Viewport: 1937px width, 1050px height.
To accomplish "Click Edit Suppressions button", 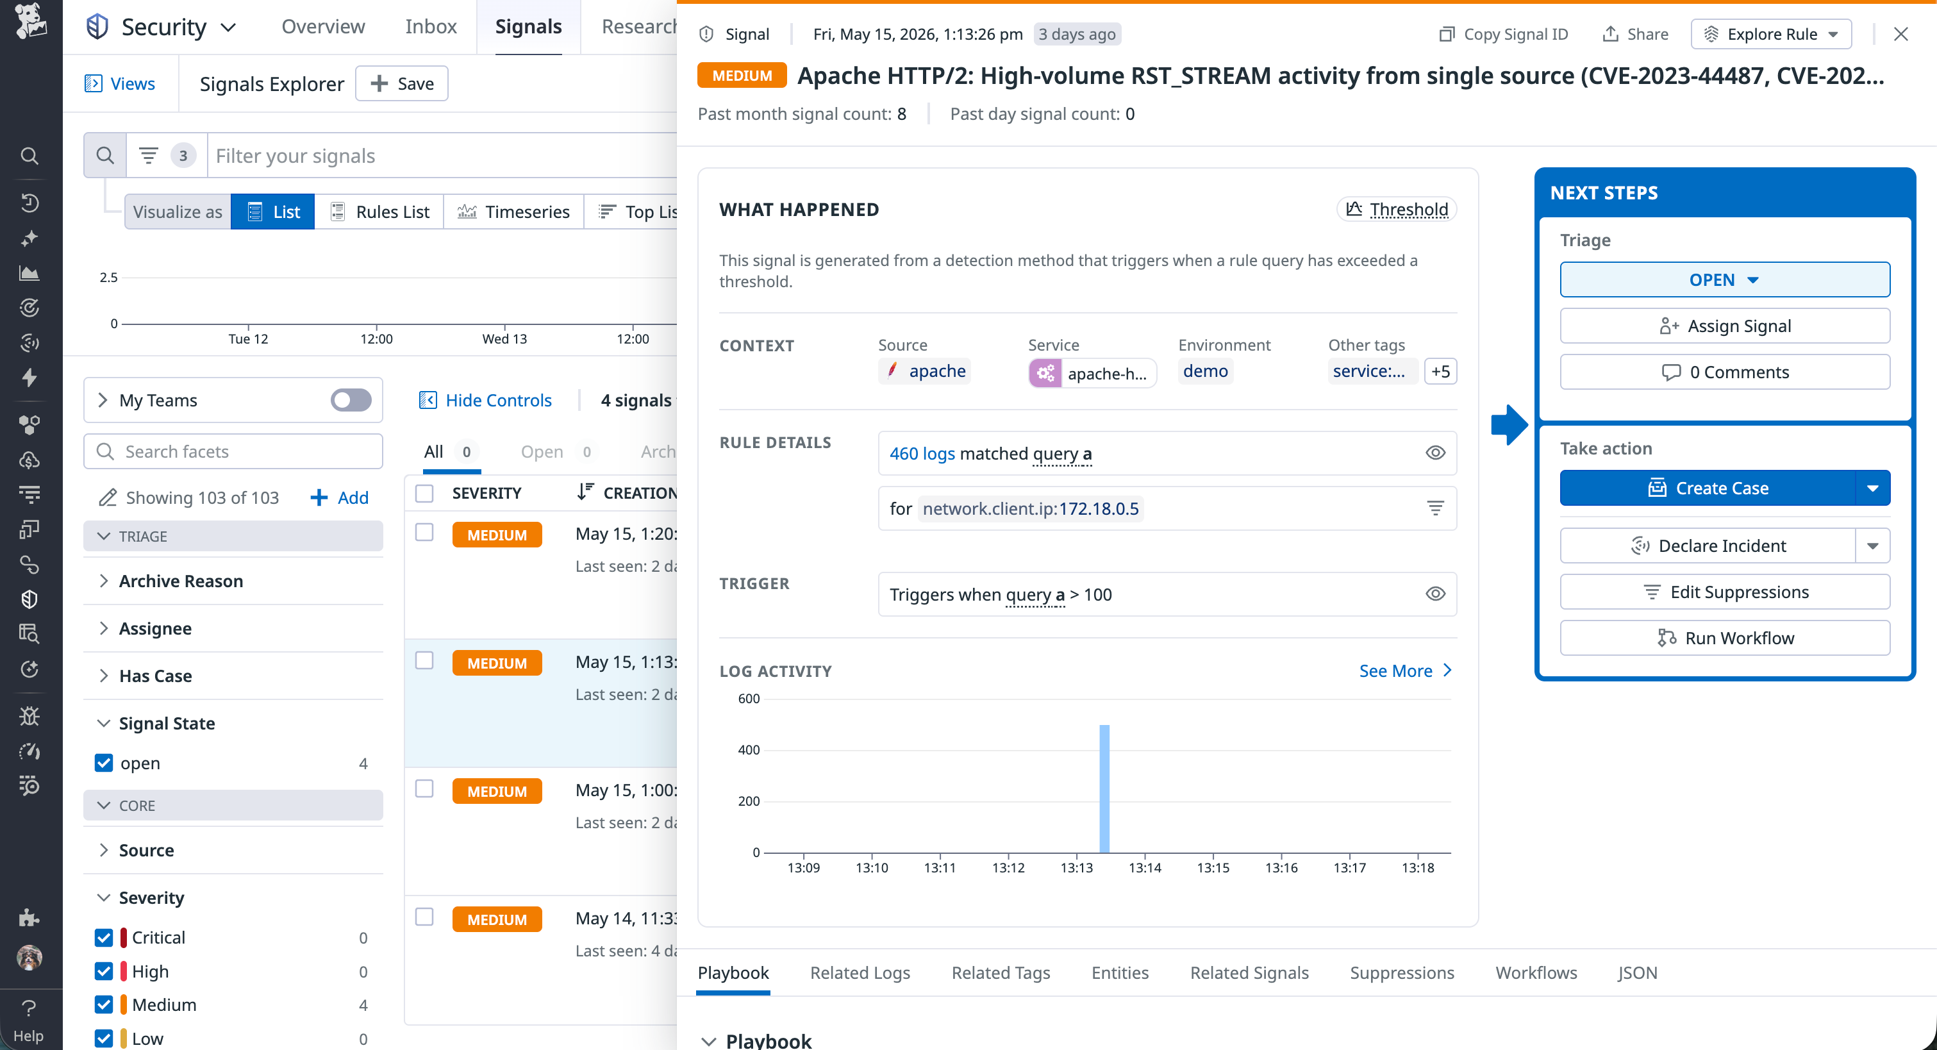I will pos(1724,592).
